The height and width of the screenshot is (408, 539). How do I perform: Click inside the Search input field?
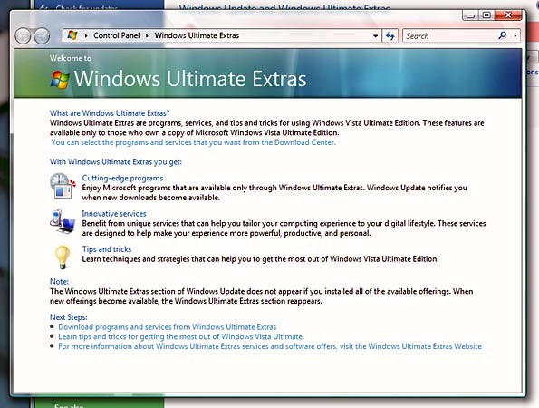click(450, 35)
